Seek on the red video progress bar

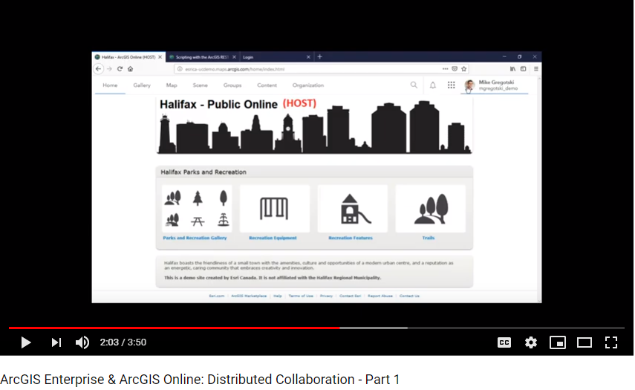174,328
